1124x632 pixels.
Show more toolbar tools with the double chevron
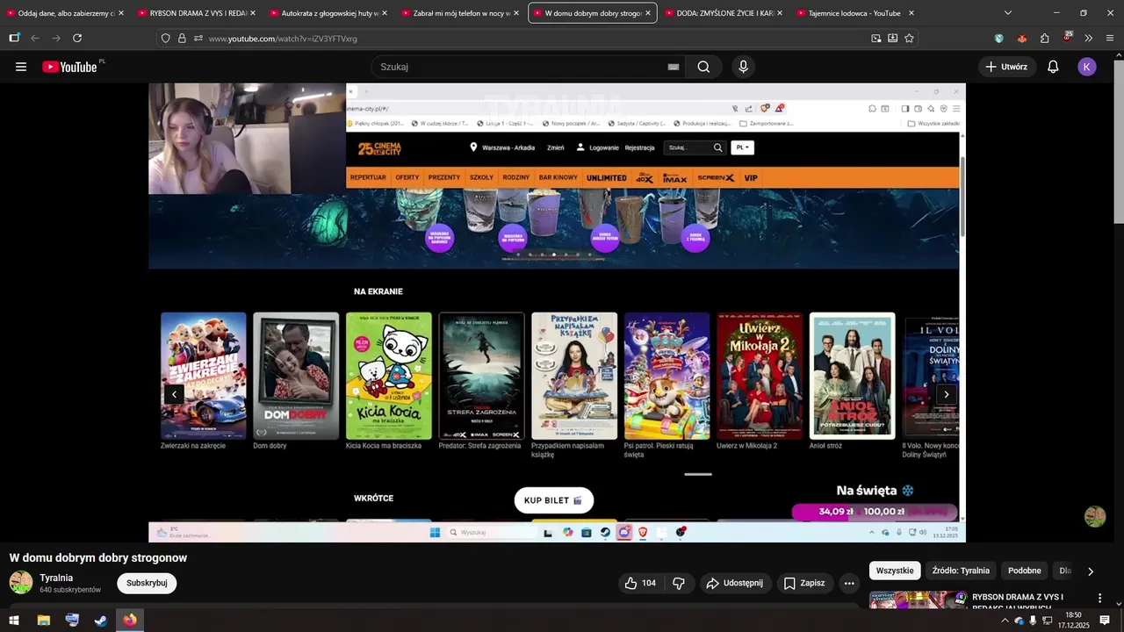click(x=1089, y=39)
